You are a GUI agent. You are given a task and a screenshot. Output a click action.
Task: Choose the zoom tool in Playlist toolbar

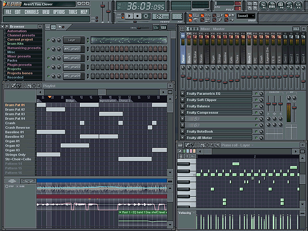coord(39,86)
